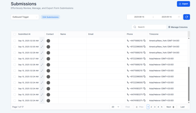Open the page size dropdown showing 20
The height and width of the screenshot is (113, 196).
pos(115,107)
